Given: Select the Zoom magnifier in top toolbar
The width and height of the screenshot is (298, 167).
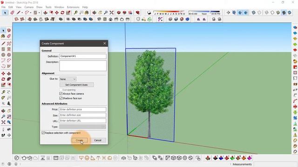Looking at the screenshot, I should pos(106,13).
